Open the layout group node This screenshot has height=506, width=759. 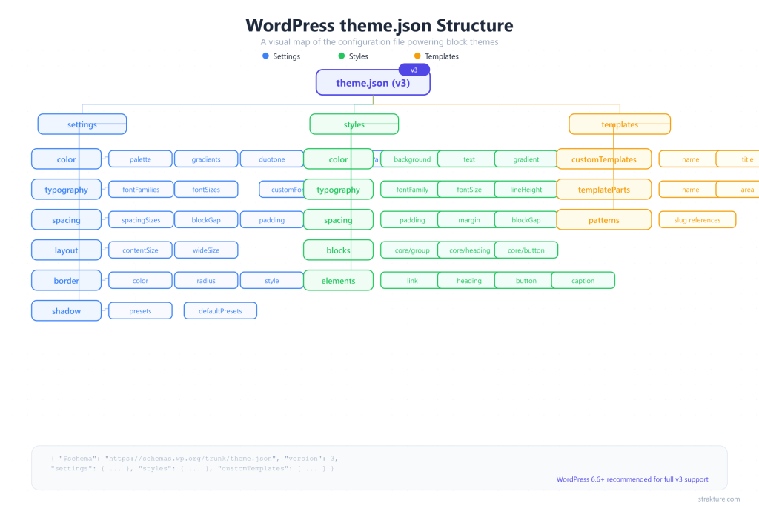(66, 250)
